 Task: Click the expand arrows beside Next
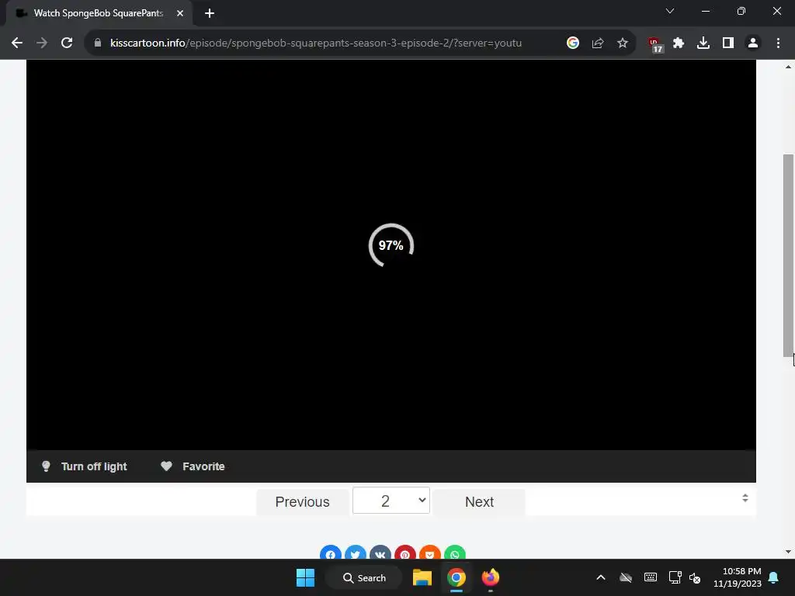click(745, 498)
